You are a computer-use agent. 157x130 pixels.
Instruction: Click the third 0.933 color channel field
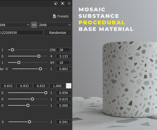tap(41, 86)
